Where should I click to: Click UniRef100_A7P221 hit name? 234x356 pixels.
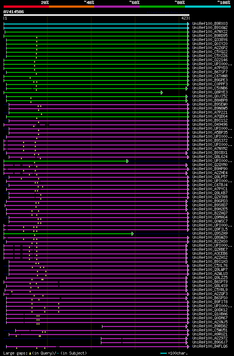[x=210, y=113]
